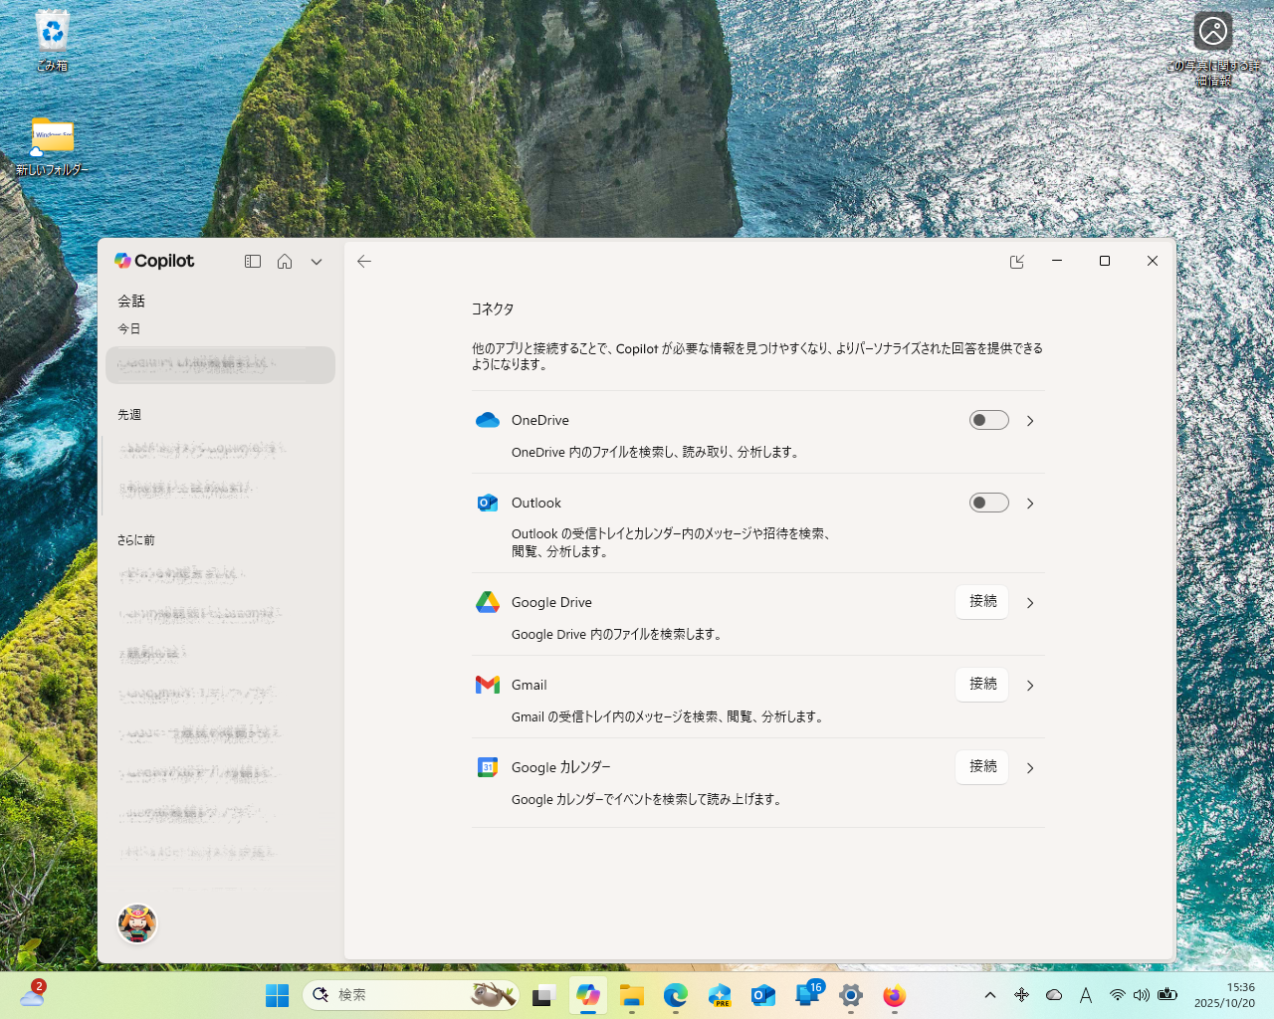Click the share/export icon in the title bar
The height and width of the screenshot is (1019, 1274).
tap(1017, 261)
